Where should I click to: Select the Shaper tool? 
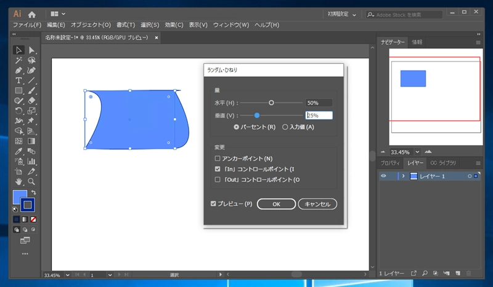click(x=18, y=101)
